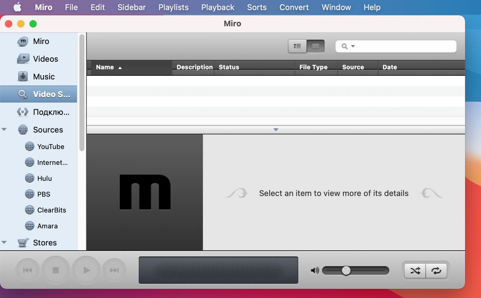The image size is (481, 298).
Task: Click the playback progress display
Action: tap(218, 270)
